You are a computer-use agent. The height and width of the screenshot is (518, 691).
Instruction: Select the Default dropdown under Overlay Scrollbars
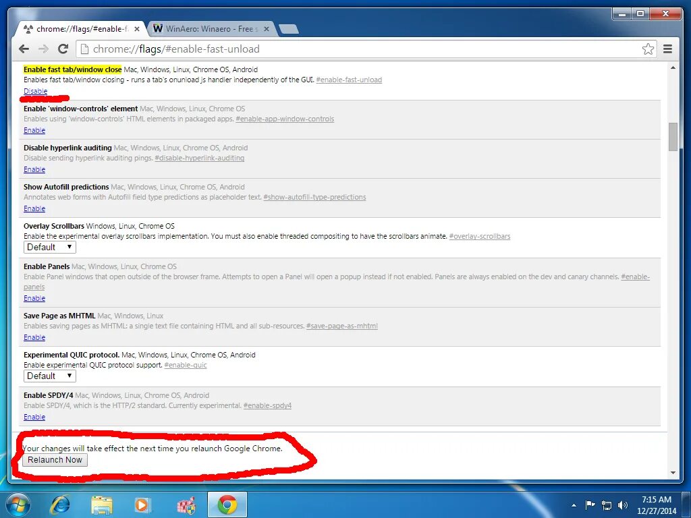tap(49, 247)
